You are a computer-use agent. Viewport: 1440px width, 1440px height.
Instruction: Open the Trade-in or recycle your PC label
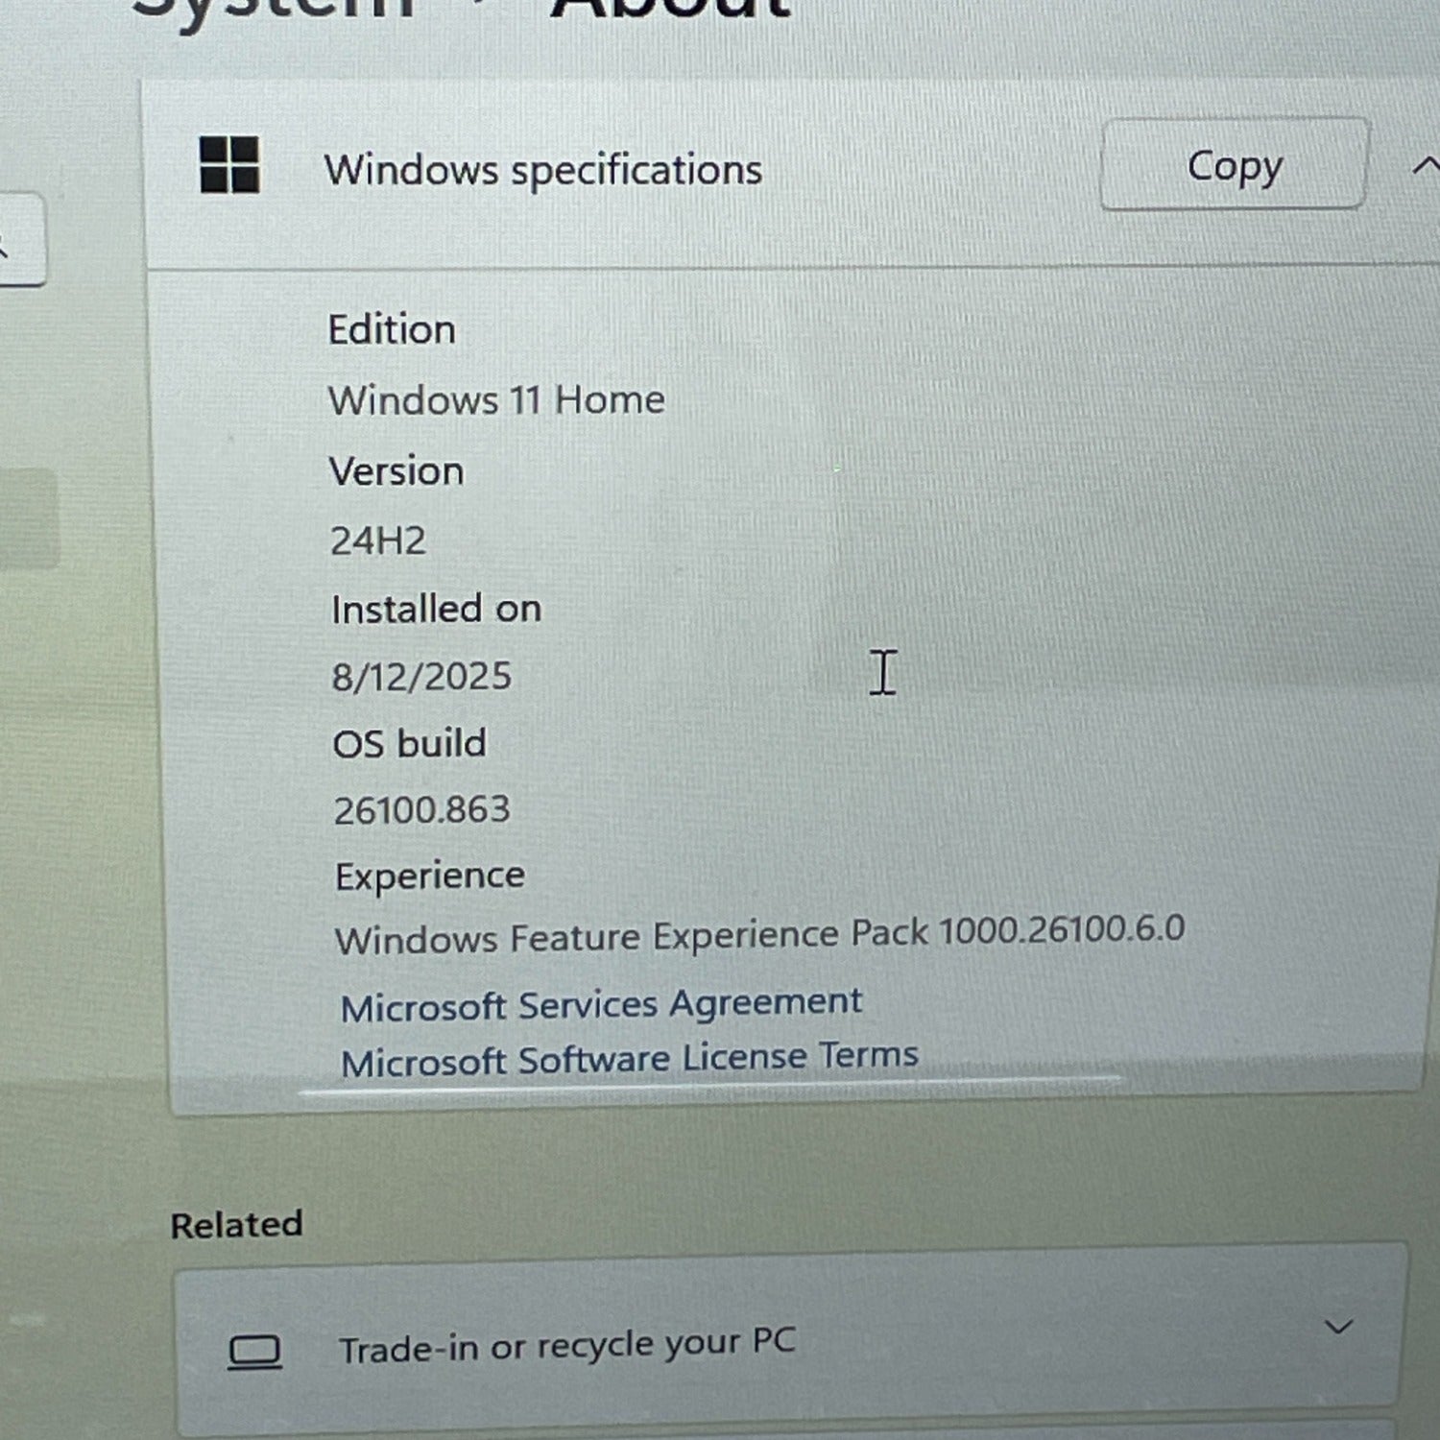point(566,1345)
